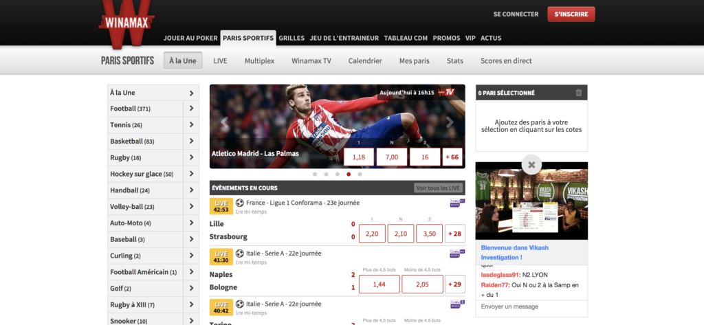Image resolution: width=704 pixels, height=325 pixels.
Task: Empty the bet slip via trash icon
Action: pos(578,93)
